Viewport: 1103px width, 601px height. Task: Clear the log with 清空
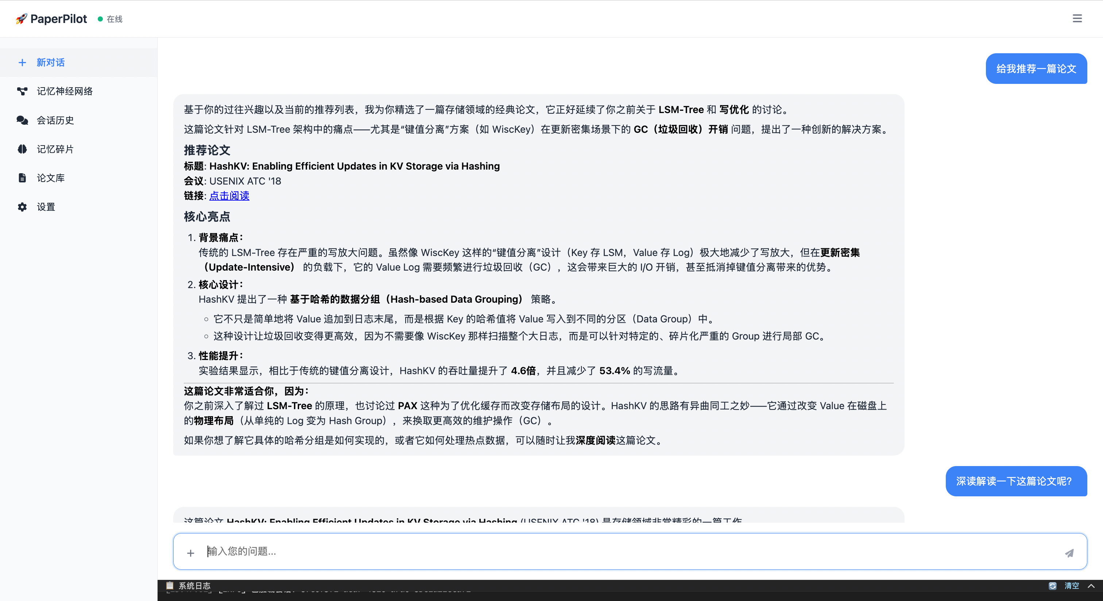pyautogui.click(x=1072, y=586)
